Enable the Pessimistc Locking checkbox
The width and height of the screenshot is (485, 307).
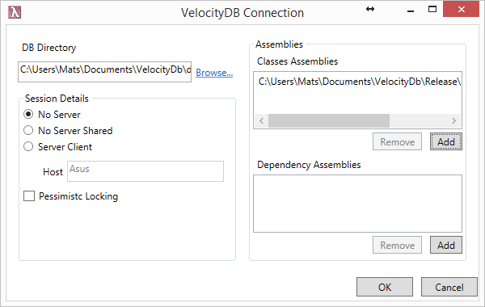click(x=29, y=196)
